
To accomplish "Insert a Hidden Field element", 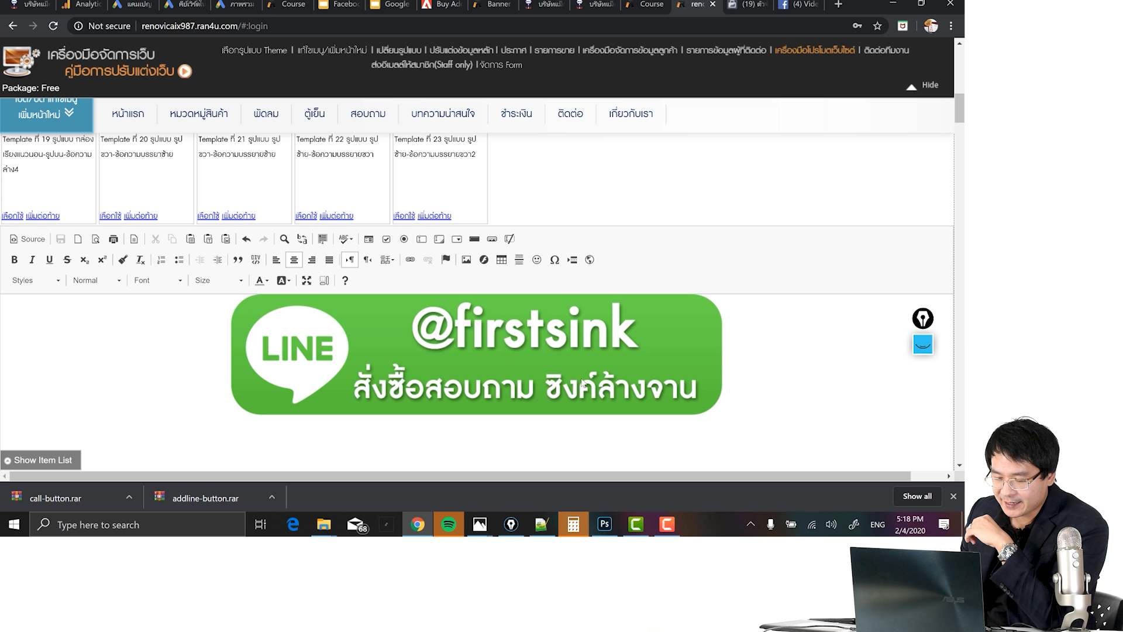I will [x=509, y=239].
